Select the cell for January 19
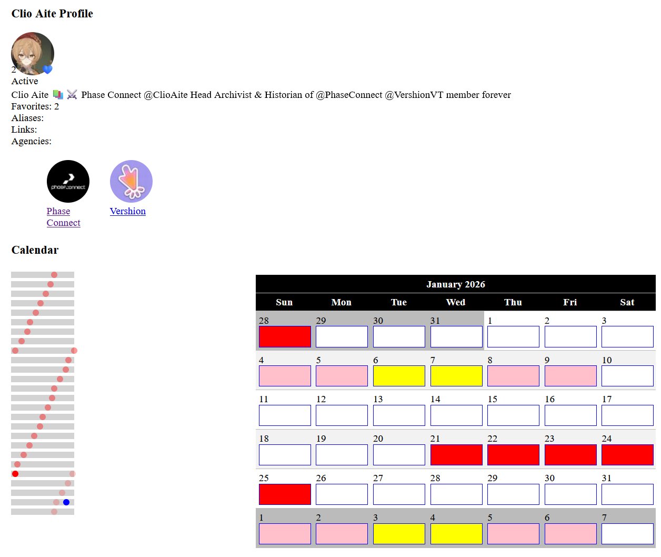Viewport: 661px width, 557px height. click(x=342, y=455)
